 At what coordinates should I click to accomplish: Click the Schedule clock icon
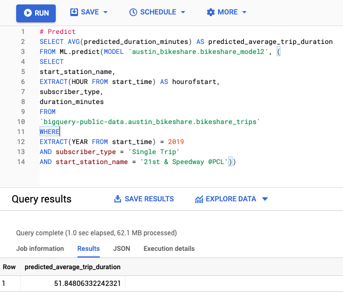click(133, 12)
